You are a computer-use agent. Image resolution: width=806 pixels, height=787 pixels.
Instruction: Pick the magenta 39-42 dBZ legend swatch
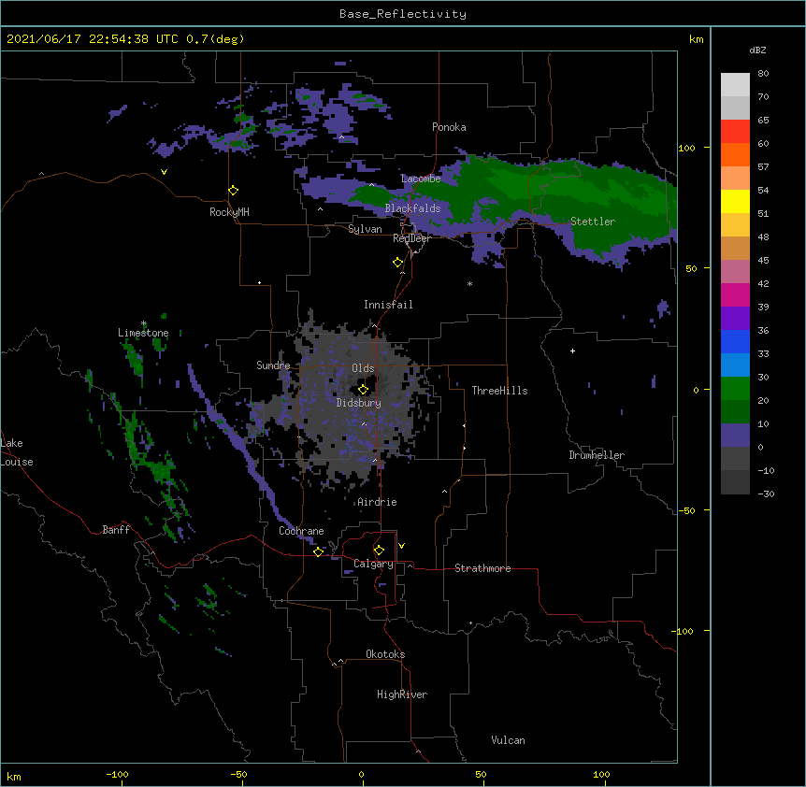click(x=735, y=294)
